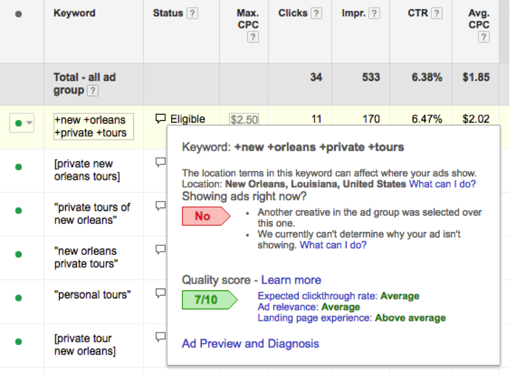Open help for Avg. CPC column

point(484,37)
